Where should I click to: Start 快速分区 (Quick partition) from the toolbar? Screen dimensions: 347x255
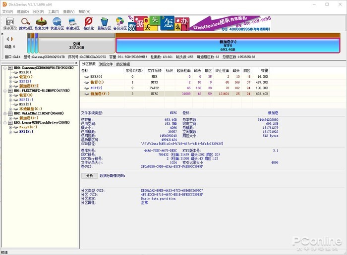tap(57, 24)
